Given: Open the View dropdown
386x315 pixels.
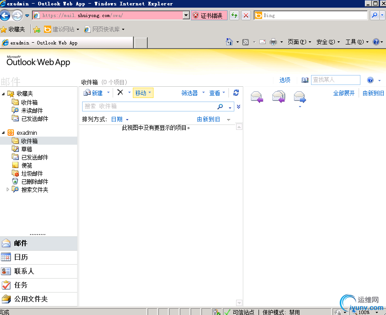Looking at the screenshot, I should 217,93.
